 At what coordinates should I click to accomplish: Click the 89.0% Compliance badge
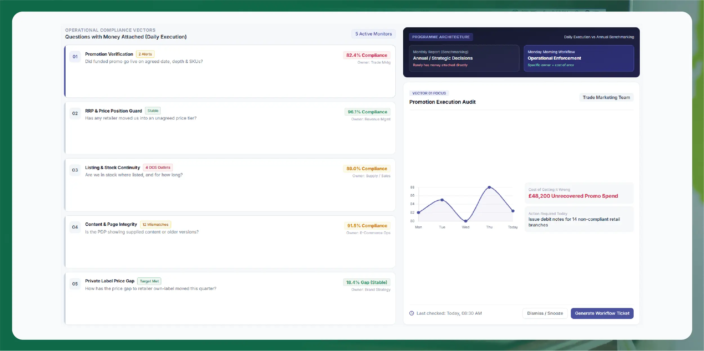(367, 169)
